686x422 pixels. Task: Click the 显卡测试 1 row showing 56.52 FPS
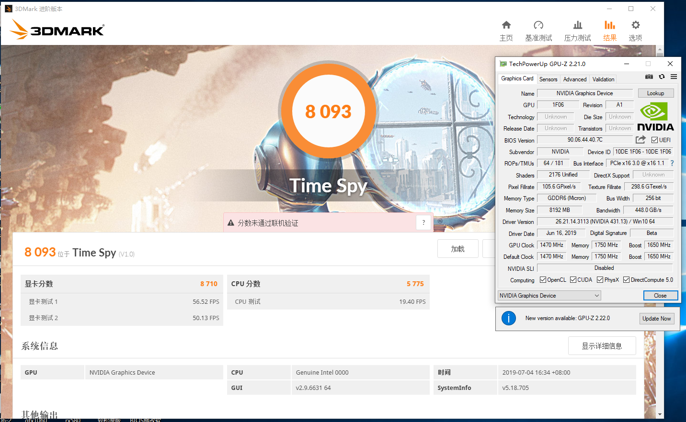point(122,301)
